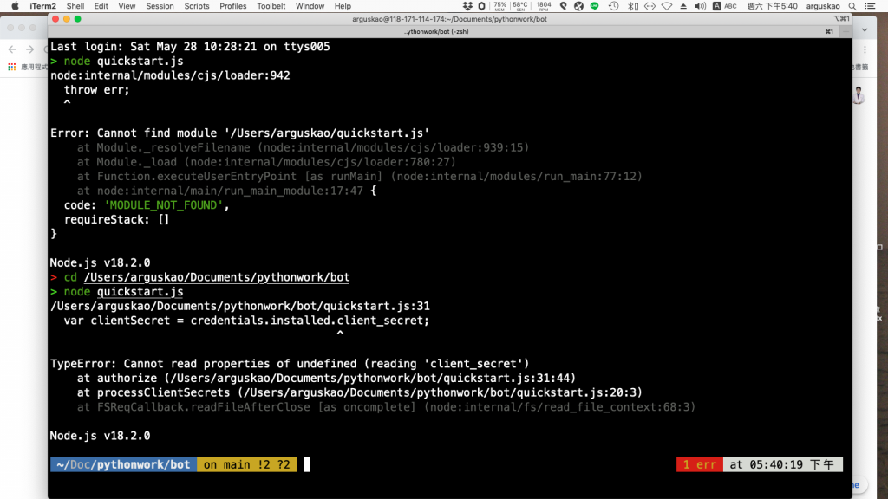Screen dimensions: 888x499
Task: Click the terminal cursor block at prompt
Action: [x=307, y=464]
